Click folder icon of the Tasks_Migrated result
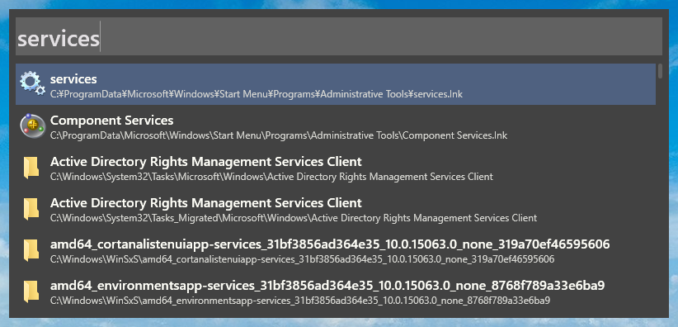This screenshot has width=678, height=327. tap(31, 208)
